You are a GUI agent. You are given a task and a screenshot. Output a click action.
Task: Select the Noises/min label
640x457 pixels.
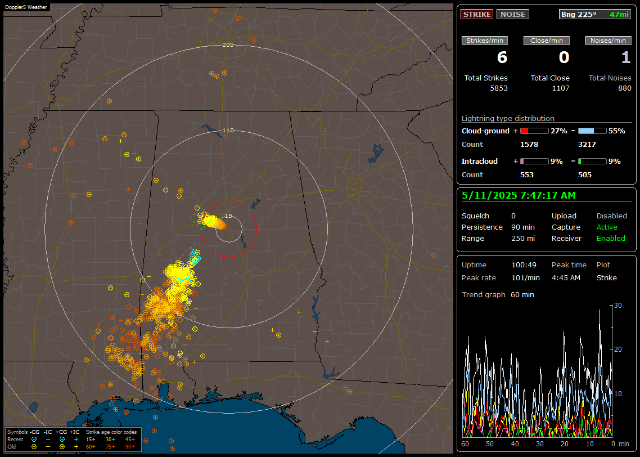click(608, 41)
